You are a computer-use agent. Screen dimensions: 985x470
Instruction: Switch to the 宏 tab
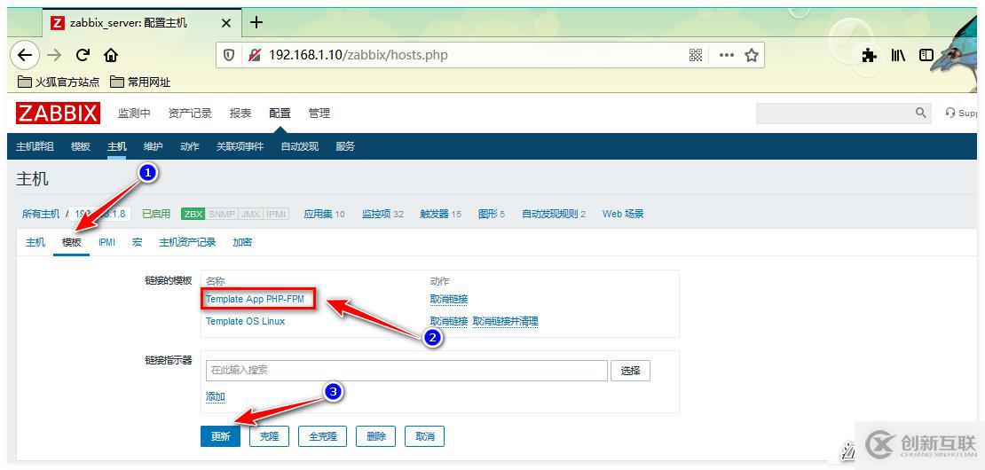point(137,242)
